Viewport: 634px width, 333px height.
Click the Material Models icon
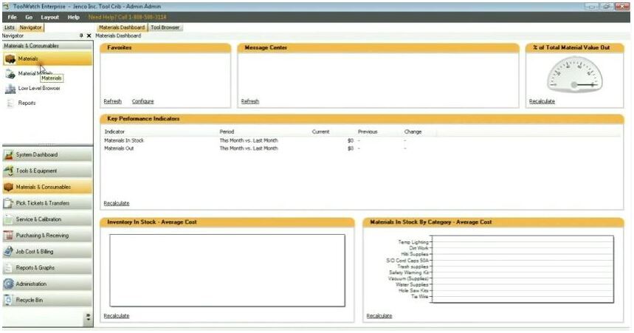pos(10,74)
